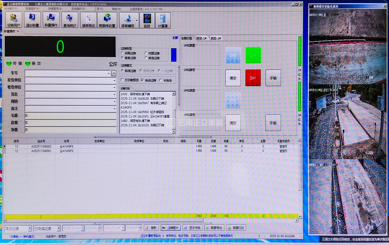
Task: Select the 采购过磅 radio button
Action: point(122,53)
